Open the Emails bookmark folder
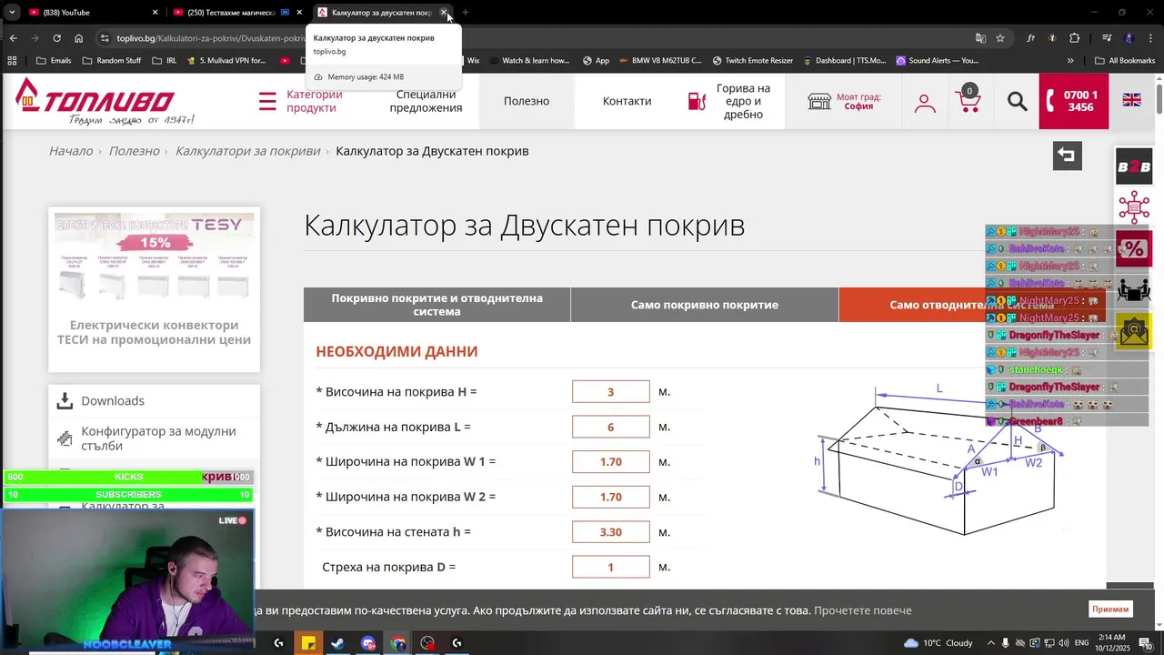Image resolution: width=1164 pixels, height=655 pixels. coord(53,61)
